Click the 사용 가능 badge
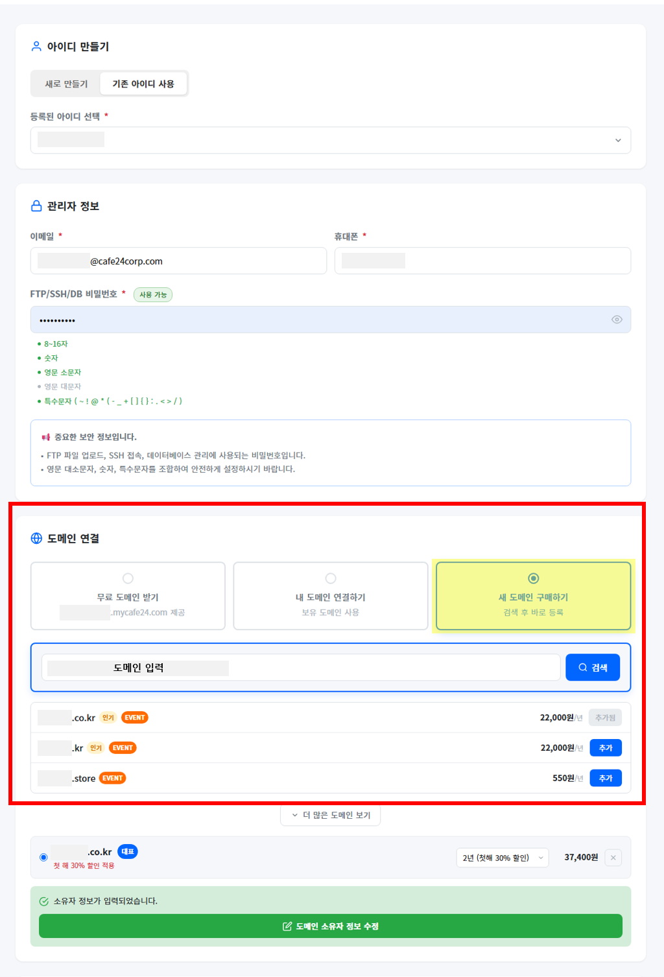 [x=153, y=294]
